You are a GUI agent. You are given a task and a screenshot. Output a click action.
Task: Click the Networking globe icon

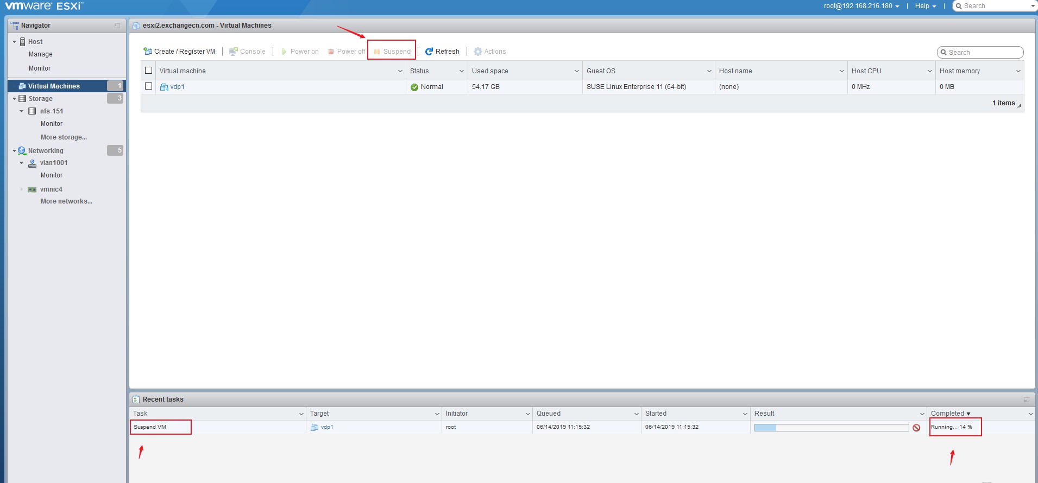(22, 151)
